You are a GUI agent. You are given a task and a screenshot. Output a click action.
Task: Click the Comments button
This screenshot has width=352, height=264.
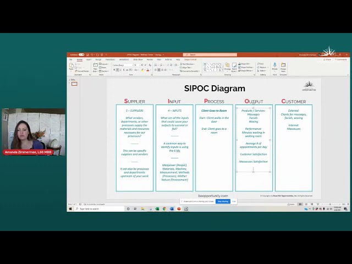(x=340, y=60)
